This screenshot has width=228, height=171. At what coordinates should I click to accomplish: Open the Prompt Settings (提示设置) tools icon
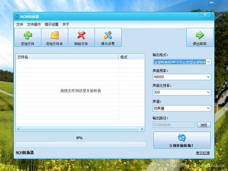coord(108,35)
